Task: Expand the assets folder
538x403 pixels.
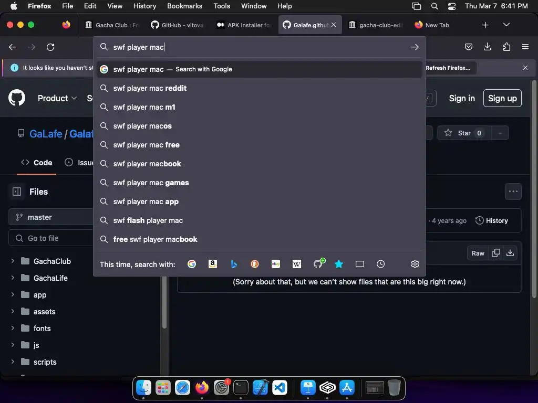Action: coord(13,312)
